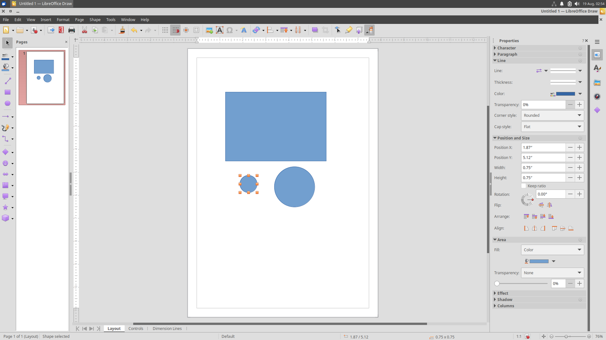The image size is (606, 340).
Task: Toggle Snap to Grid
Action: (176, 30)
